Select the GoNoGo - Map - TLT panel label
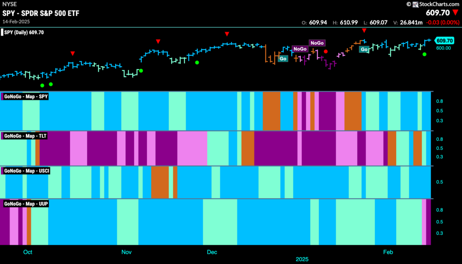 pos(24,136)
